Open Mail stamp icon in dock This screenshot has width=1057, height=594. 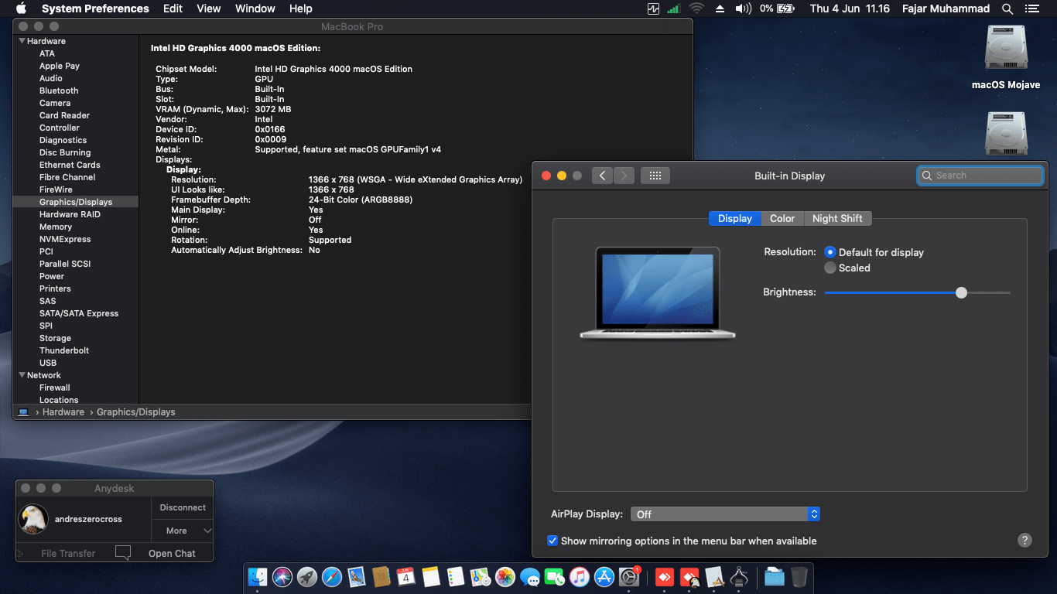(357, 577)
